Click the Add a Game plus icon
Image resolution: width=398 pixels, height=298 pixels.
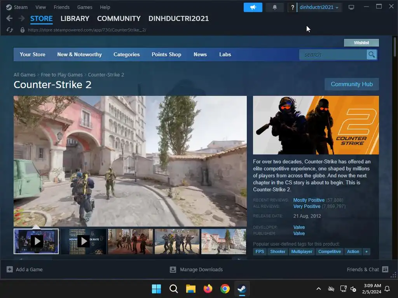pyautogui.click(x=10, y=269)
